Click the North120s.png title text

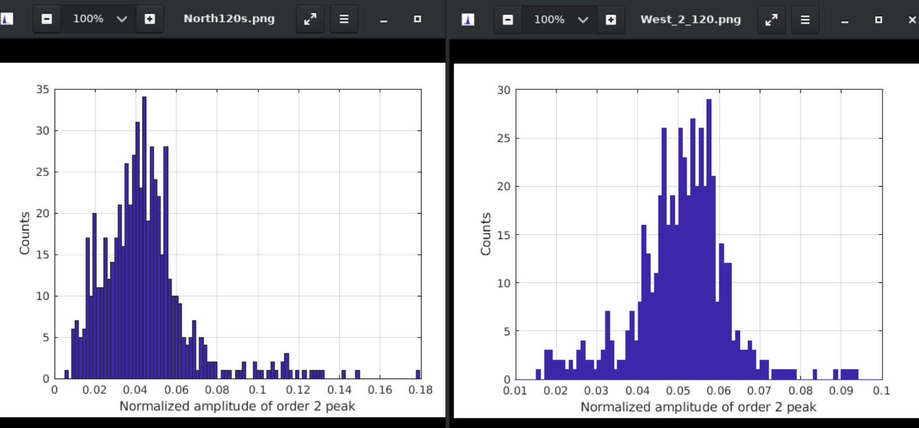pyautogui.click(x=229, y=19)
